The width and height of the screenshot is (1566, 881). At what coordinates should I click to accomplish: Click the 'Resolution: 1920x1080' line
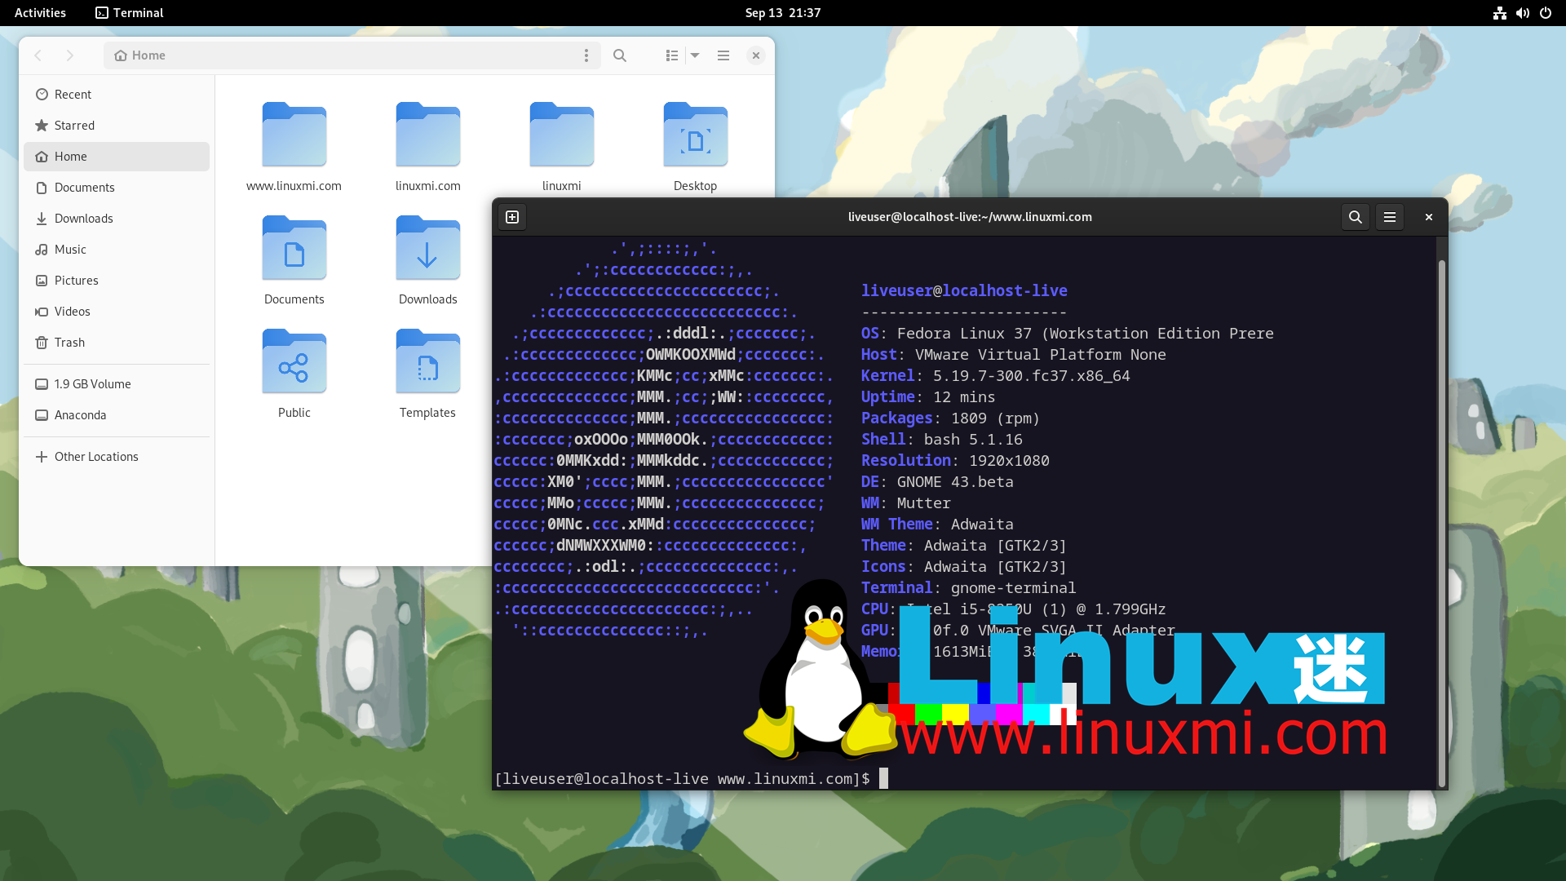[x=955, y=461]
